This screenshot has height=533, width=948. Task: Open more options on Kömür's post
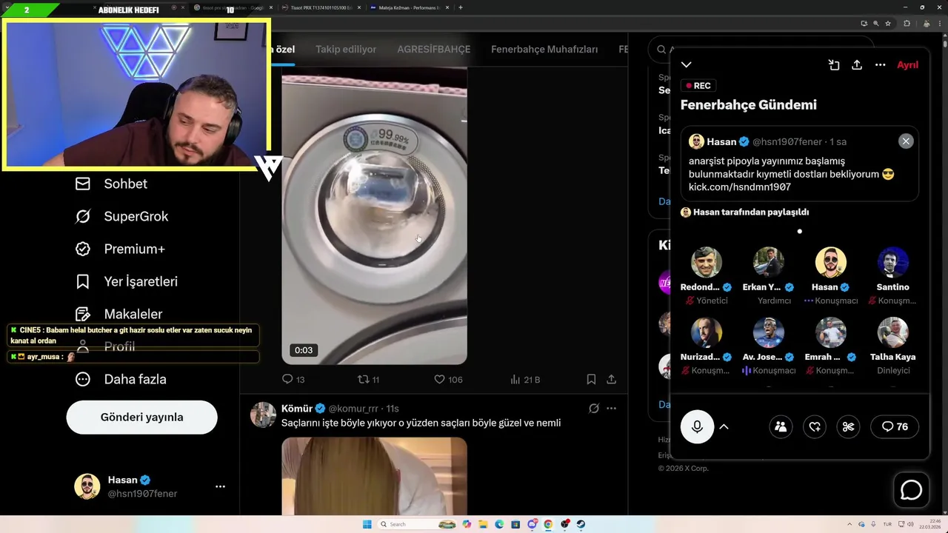611,409
